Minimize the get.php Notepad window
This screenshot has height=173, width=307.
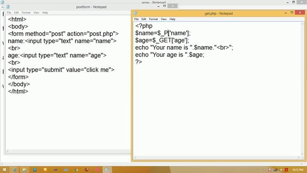[286, 13]
